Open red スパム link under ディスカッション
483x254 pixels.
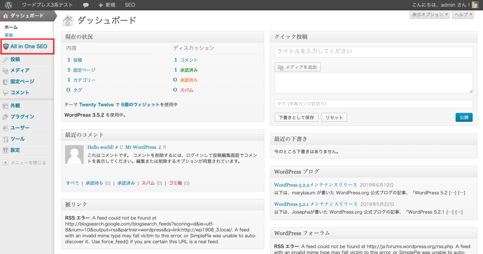tap(187, 90)
